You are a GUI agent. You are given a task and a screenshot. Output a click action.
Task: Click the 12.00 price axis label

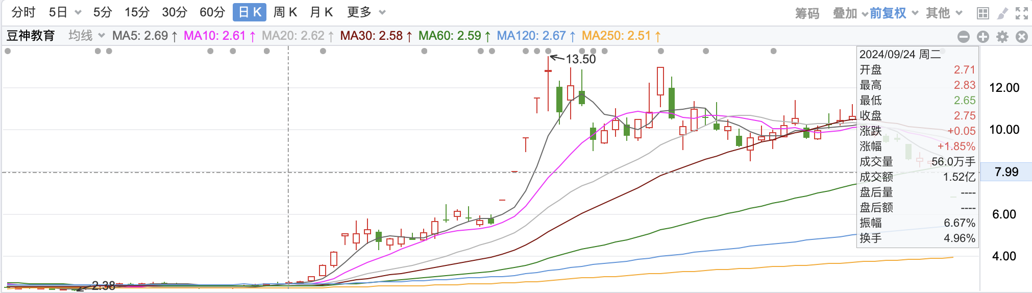tap(1004, 88)
